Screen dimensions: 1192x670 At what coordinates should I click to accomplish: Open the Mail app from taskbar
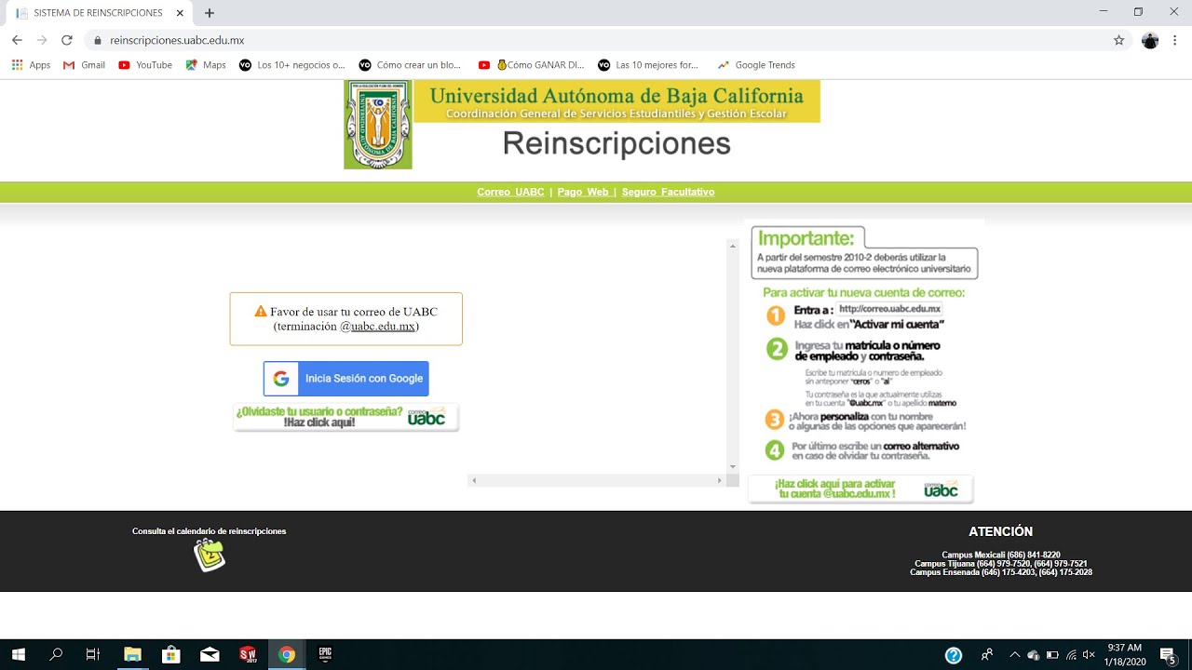tap(210, 654)
